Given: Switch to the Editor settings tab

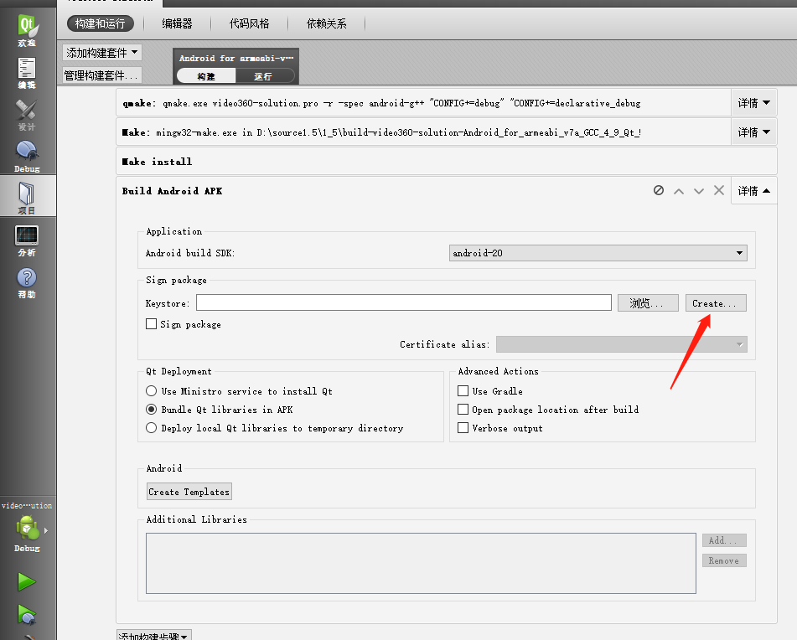Looking at the screenshot, I should click(178, 23).
